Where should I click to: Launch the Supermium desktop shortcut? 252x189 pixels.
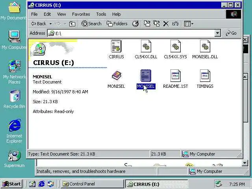[14, 159]
